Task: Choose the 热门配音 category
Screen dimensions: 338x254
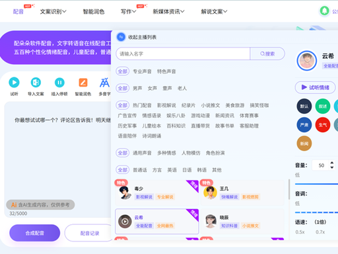Action: point(142,105)
